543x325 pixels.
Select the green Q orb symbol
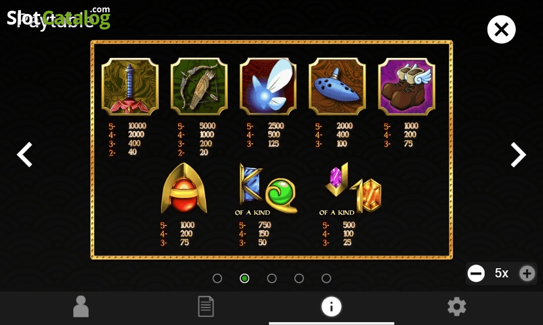click(281, 195)
